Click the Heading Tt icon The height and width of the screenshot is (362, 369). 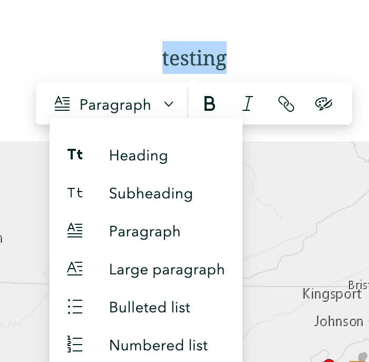click(x=75, y=155)
